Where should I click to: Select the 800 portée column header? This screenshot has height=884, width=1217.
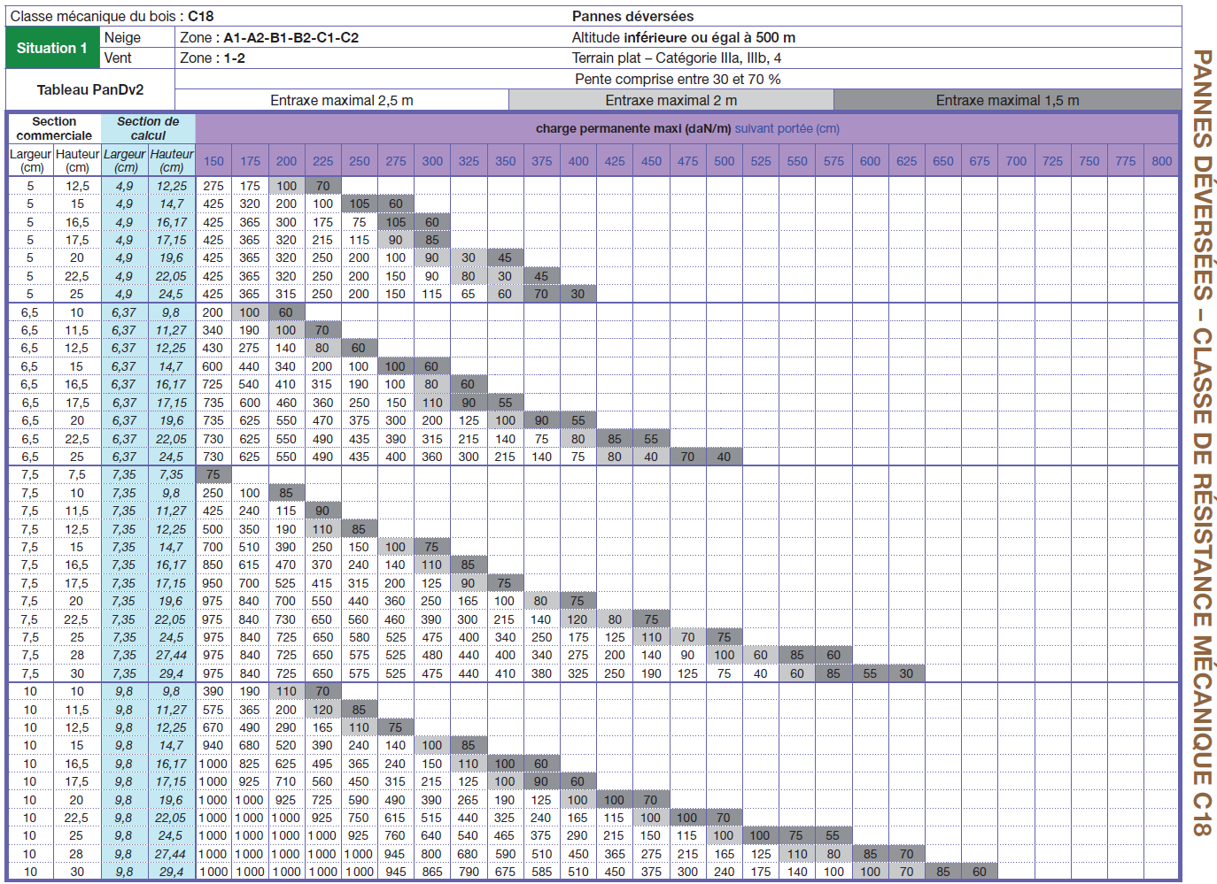(x=1161, y=161)
